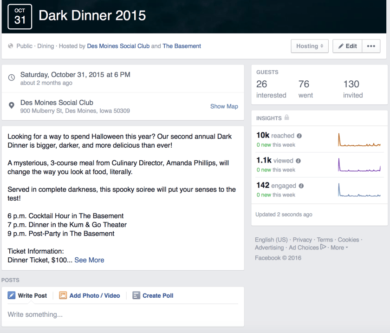Click info icon next to 1.1k viewed

coord(298,161)
